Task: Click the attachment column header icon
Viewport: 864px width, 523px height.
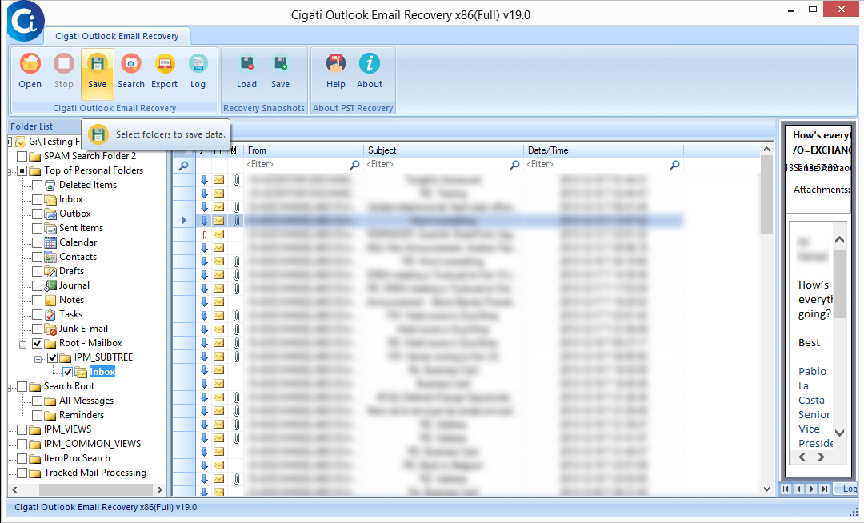Action: point(234,150)
